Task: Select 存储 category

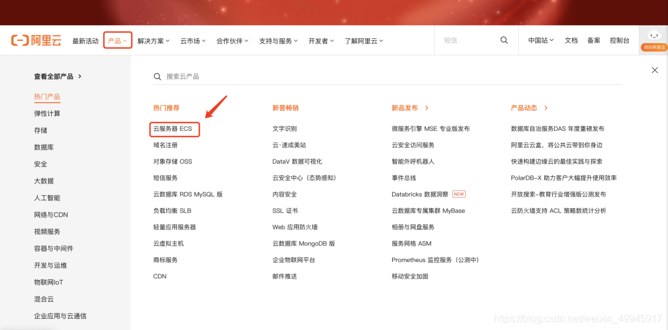Action: [40, 130]
